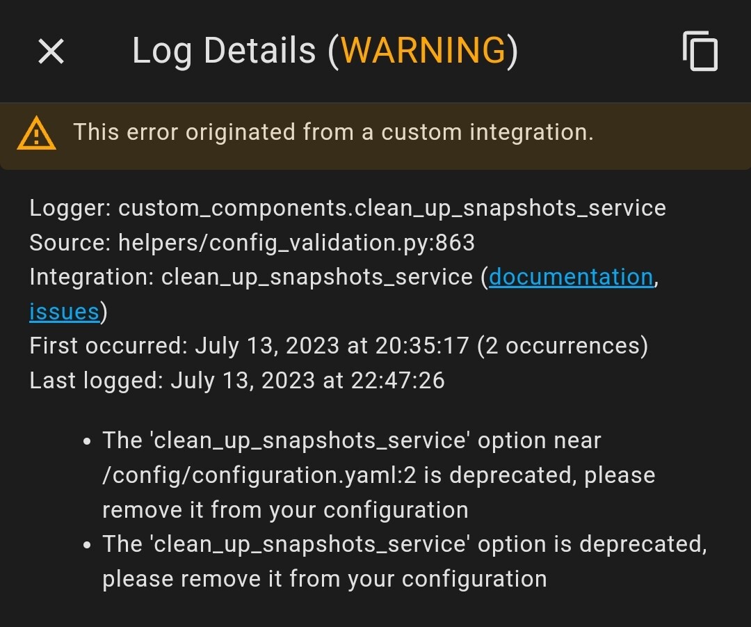Viewport: 751px width, 627px height.
Task: Click the custom integration warning banner
Action: point(334,132)
